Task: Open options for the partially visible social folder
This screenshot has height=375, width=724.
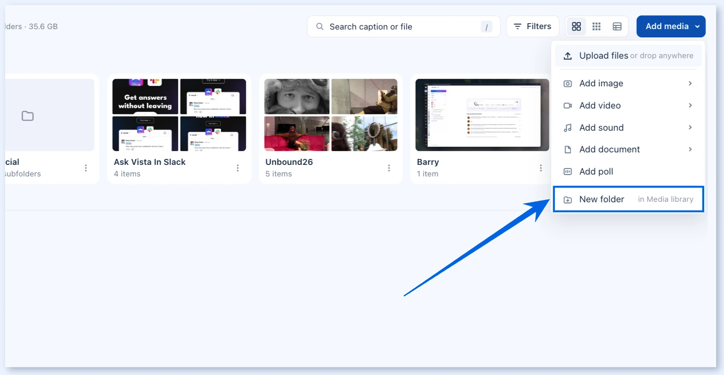Action: tap(86, 168)
